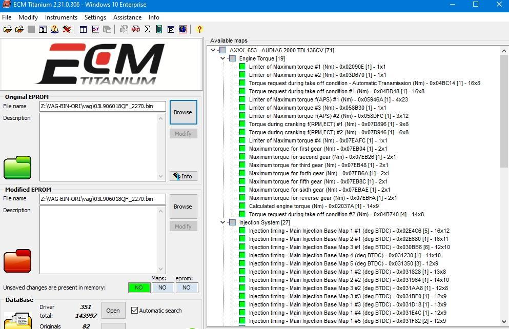
Task: Check the Injection System group checkbox
Action: (x=232, y=222)
